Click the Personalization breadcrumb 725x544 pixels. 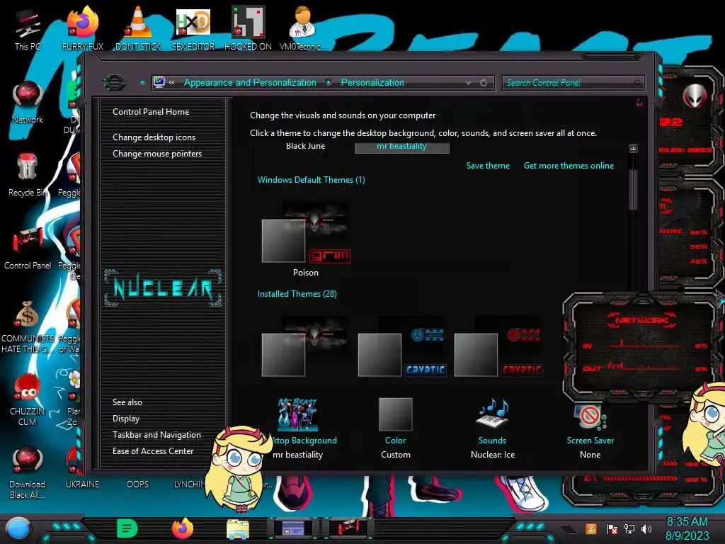click(372, 83)
